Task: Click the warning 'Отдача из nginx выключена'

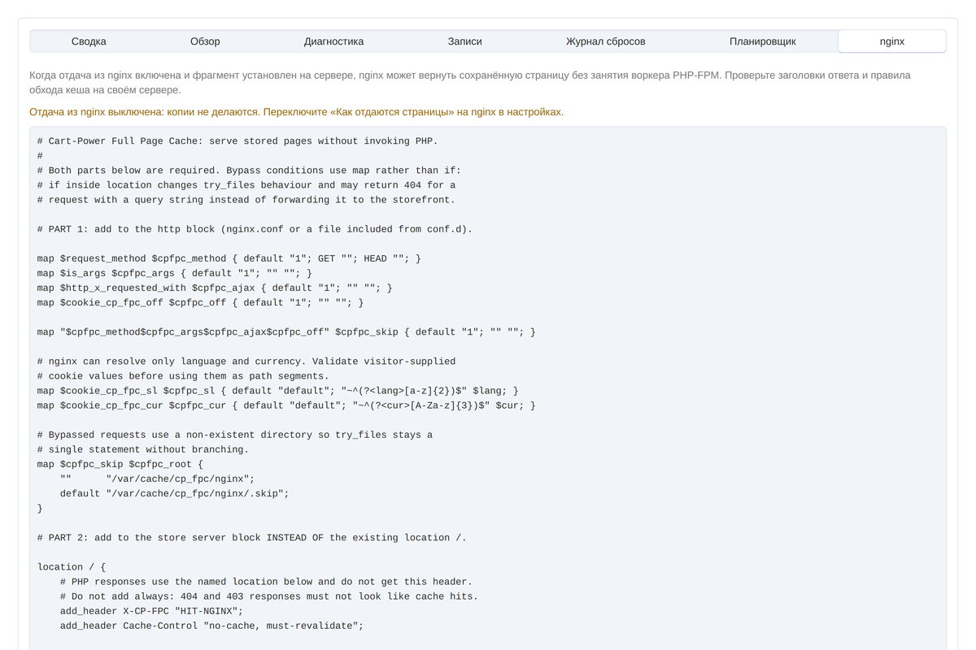Action: (296, 111)
